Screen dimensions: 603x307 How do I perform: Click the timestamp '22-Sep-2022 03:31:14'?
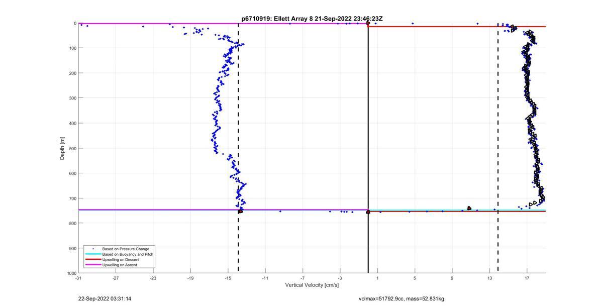coord(105,299)
